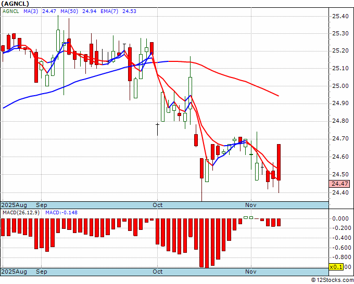Click the Nov label on price chart axis
This screenshot has width=354, height=284.
(x=251, y=205)
